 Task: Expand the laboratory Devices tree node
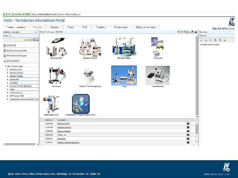tap(8, 73)
